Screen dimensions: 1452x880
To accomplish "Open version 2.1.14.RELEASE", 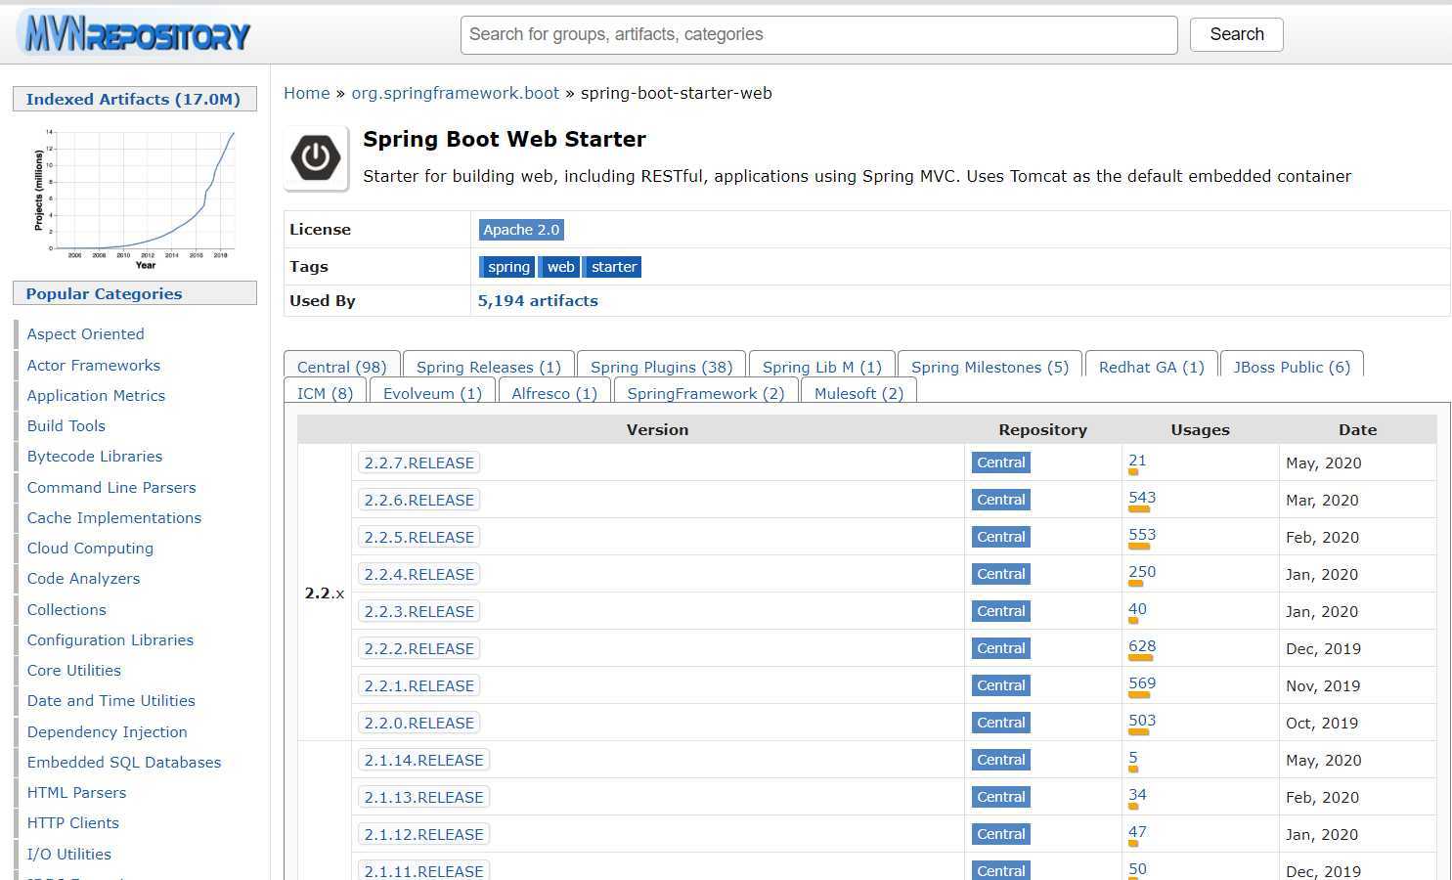I will click(x=423, y=760).
